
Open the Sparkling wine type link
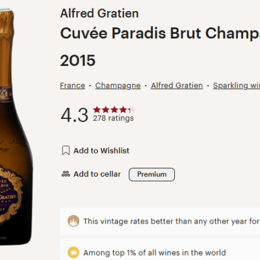pos(237,86)
